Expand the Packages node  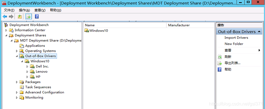coord(17,82)
